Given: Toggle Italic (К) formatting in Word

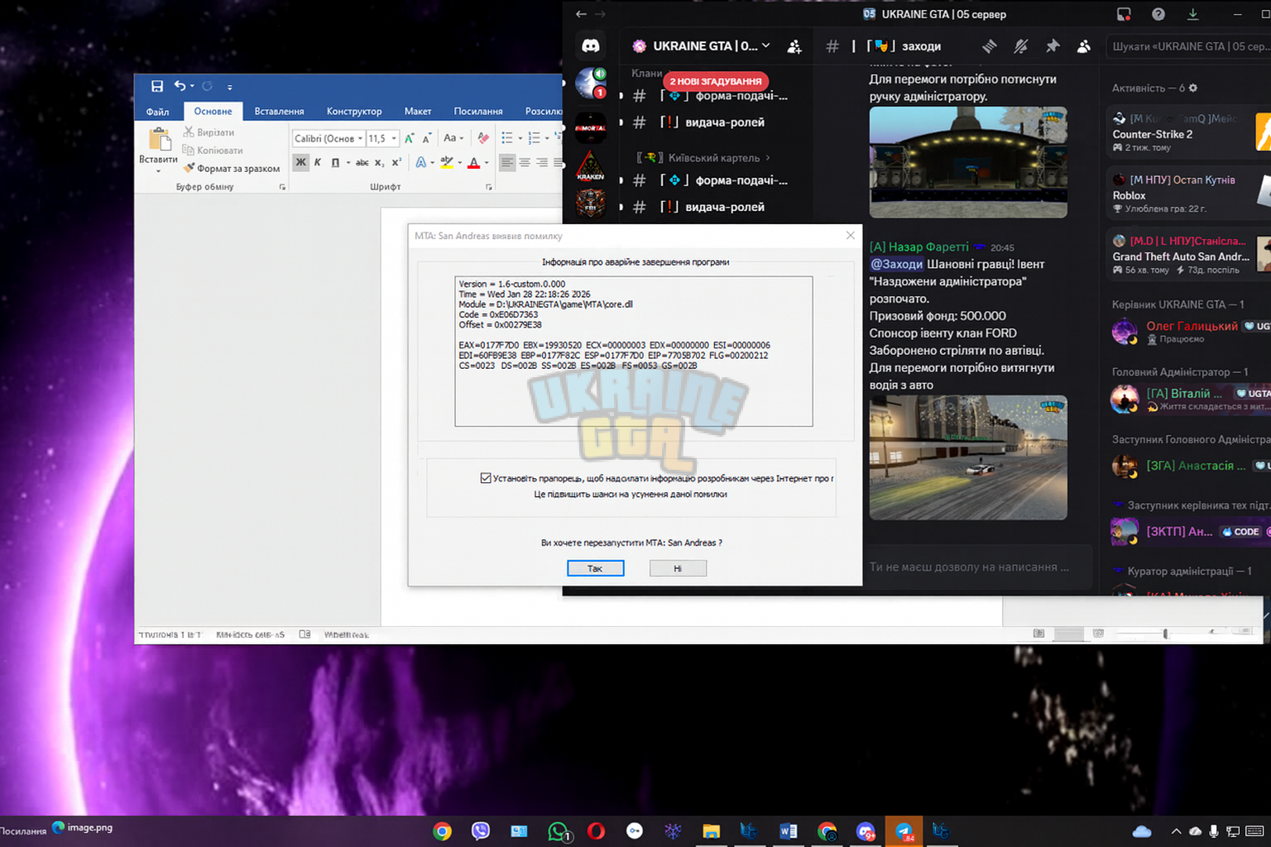Looking at the screenshot, I should pyautogui.click(x=318, y=163).
